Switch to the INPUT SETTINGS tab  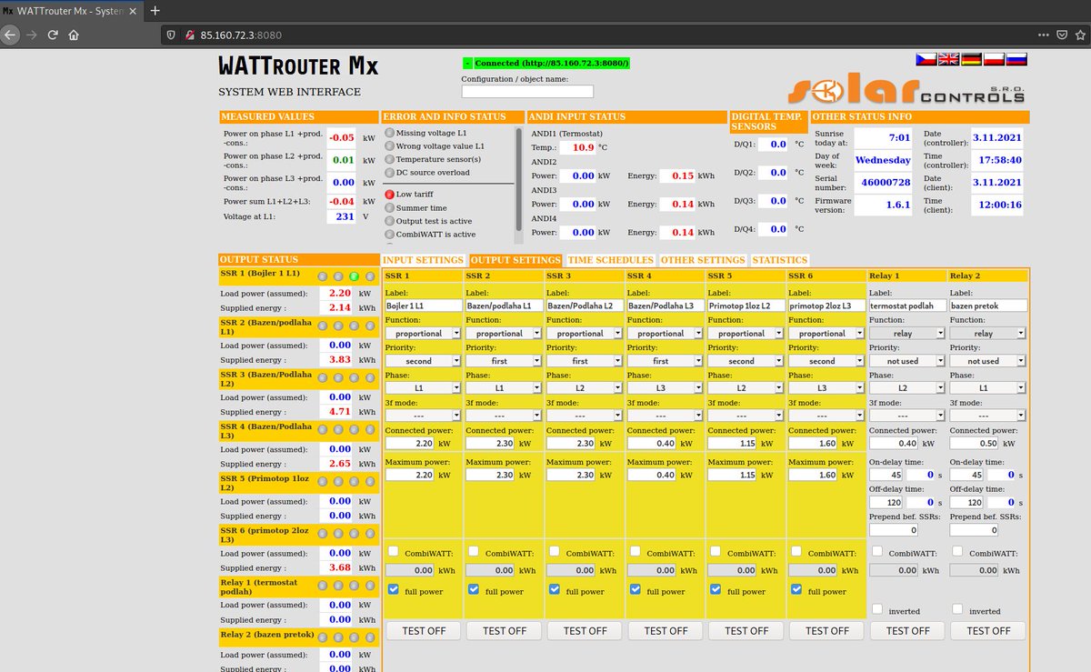point(424,260)
